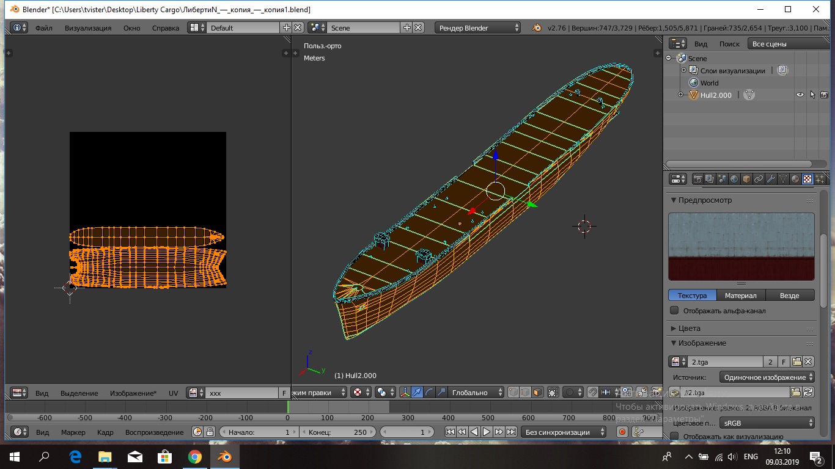Select the 'Материал' preview button

pos(741,296)
